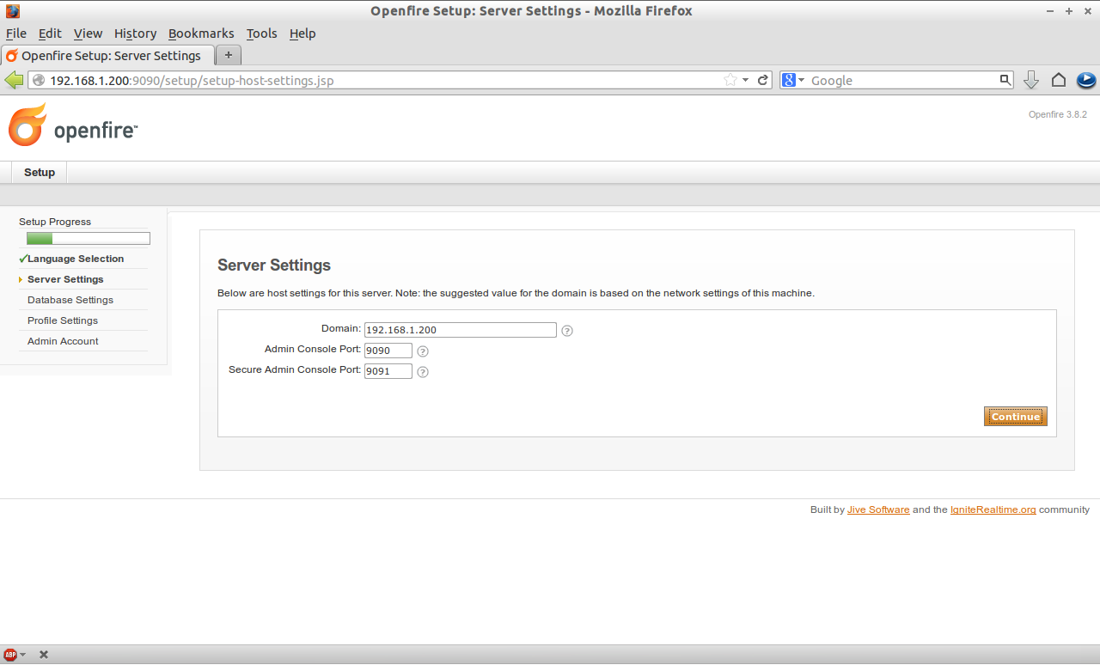The height and width of the screenshot is (665, 1100).
Task: Open the Help menu
Action: [x=302, y=34]
